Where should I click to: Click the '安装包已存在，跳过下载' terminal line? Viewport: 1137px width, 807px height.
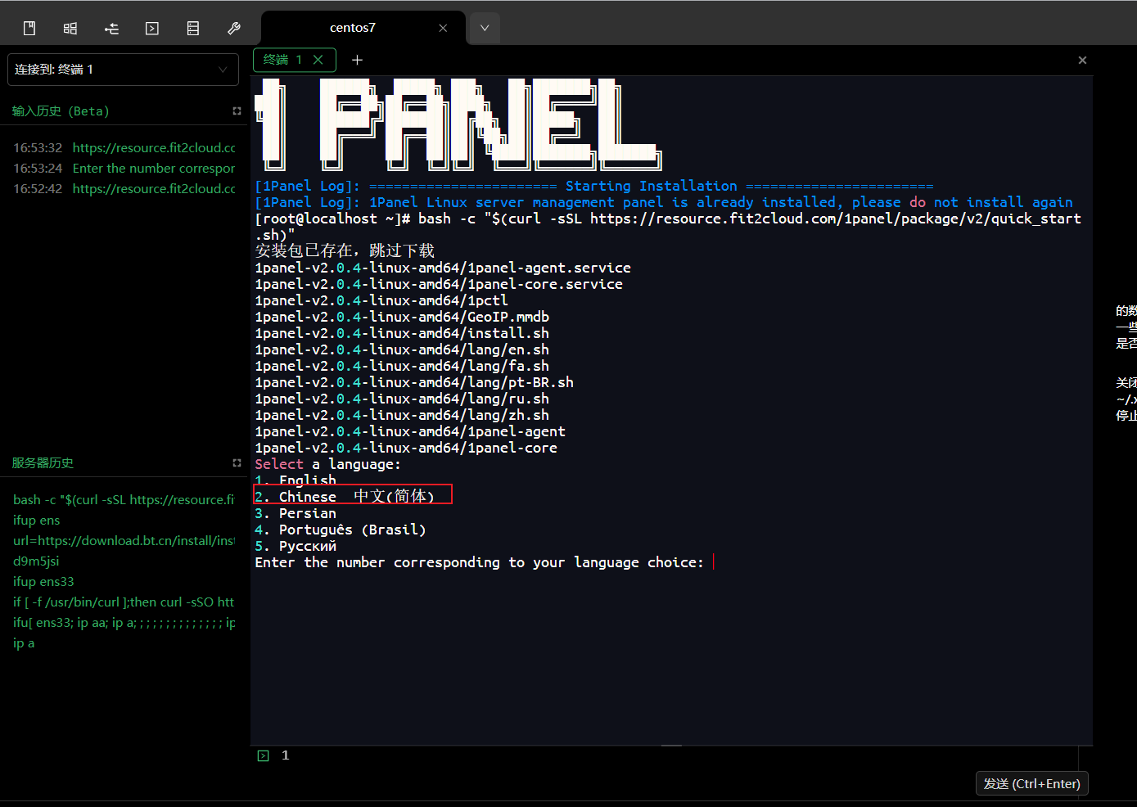[345, 250]
